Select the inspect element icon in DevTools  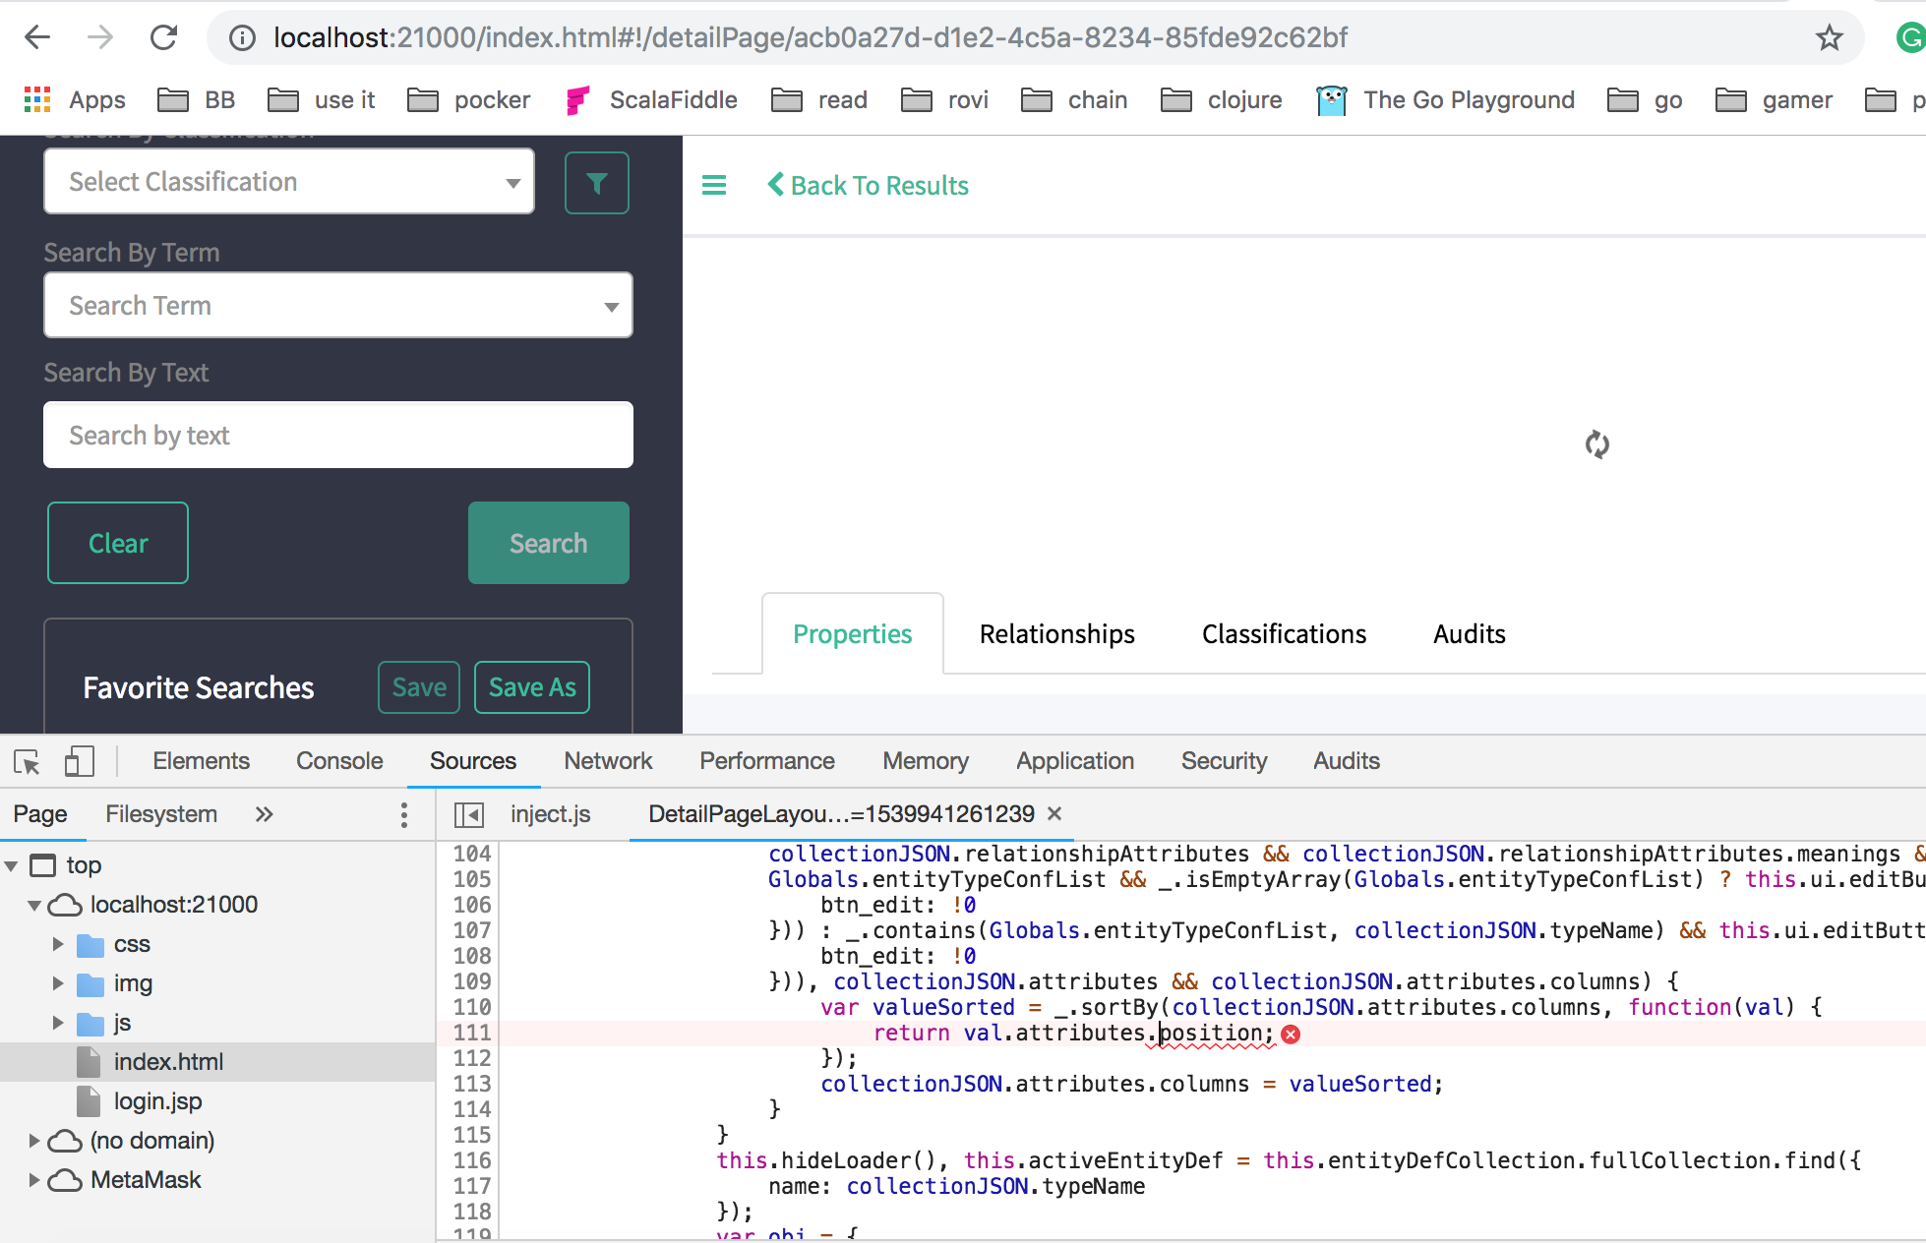[27, 760]
